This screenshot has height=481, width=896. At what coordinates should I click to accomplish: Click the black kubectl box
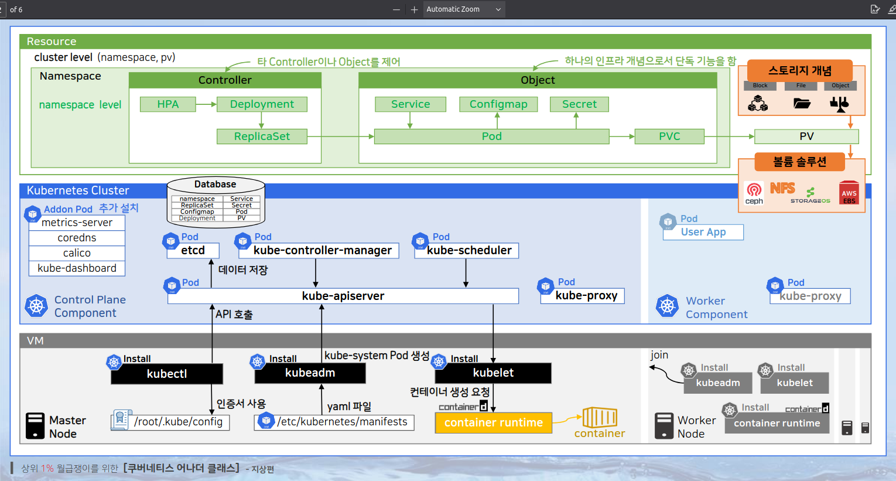point(167,374)
